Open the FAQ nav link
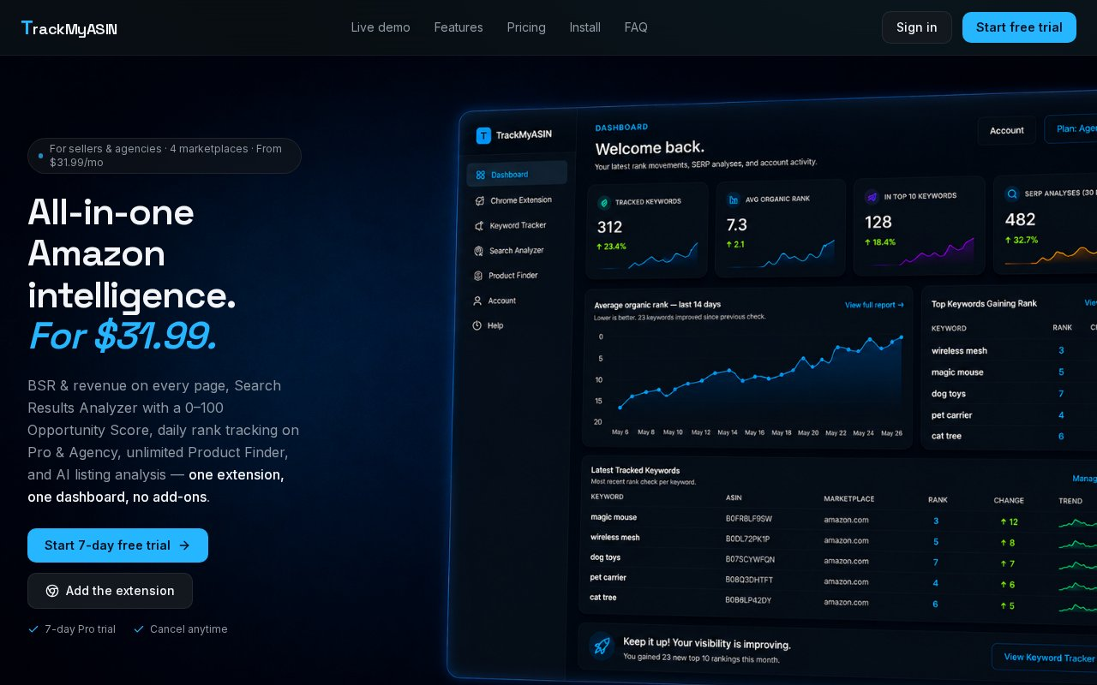This screenshot has height=685, width=1097. point(636,27)
